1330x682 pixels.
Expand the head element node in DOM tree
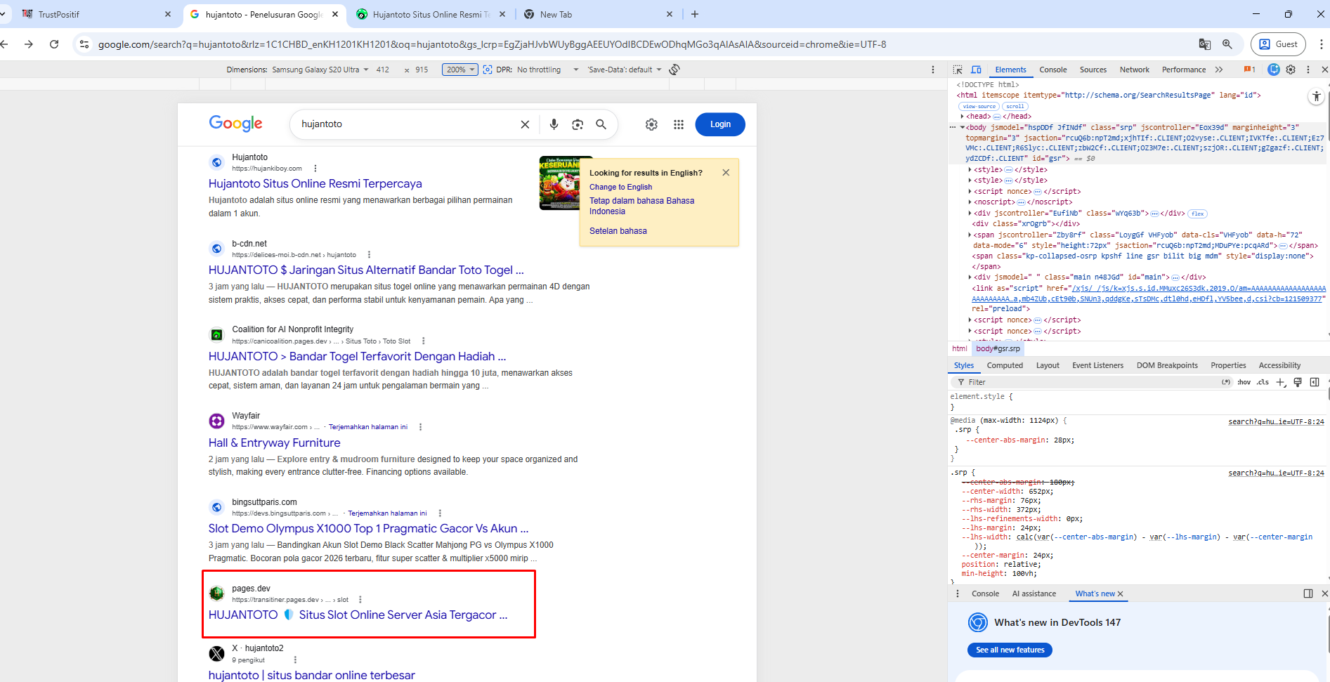coord(963,117)
